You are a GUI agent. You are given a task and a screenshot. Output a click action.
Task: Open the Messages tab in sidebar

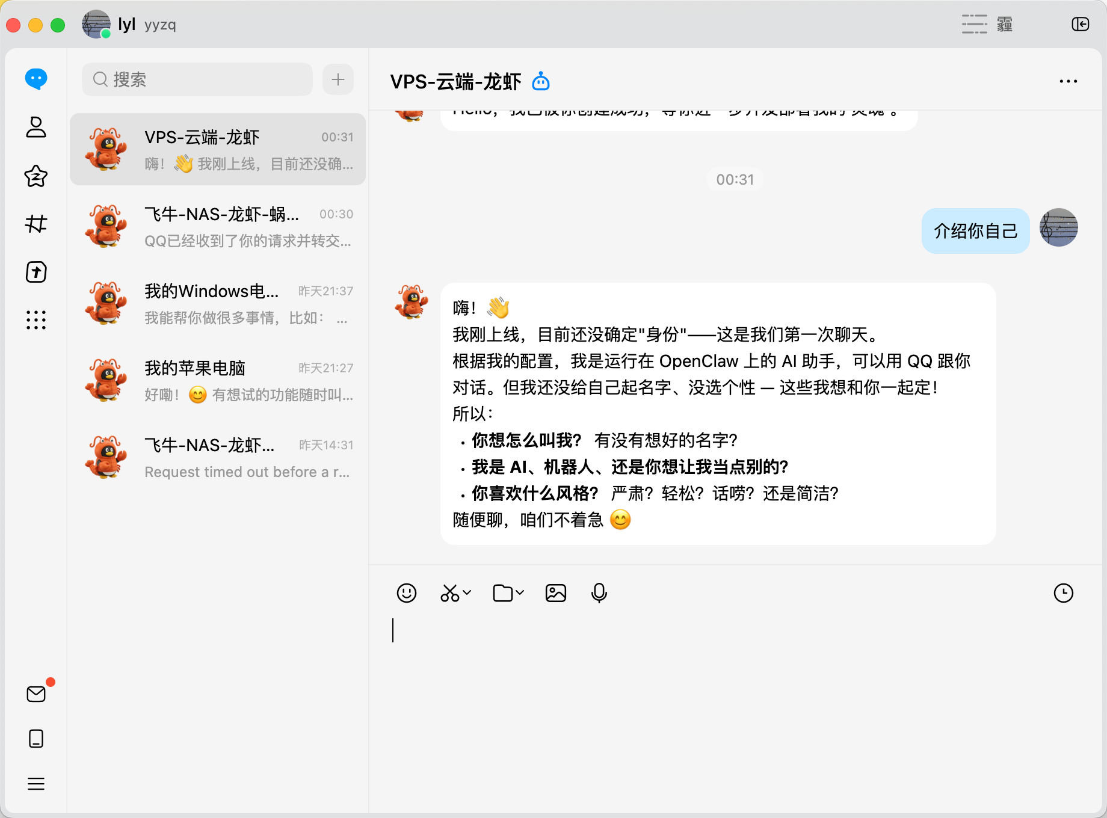36,79
